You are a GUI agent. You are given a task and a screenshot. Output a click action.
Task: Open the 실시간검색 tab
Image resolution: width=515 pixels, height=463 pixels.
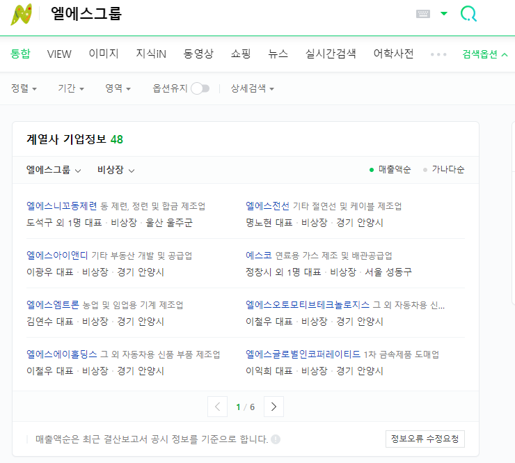(x=331, y=54)
